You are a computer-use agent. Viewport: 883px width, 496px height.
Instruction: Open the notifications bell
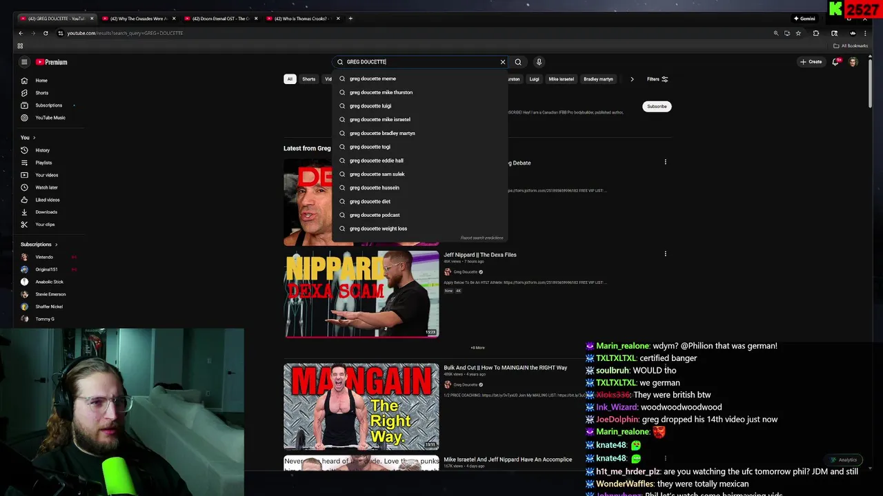835,62
